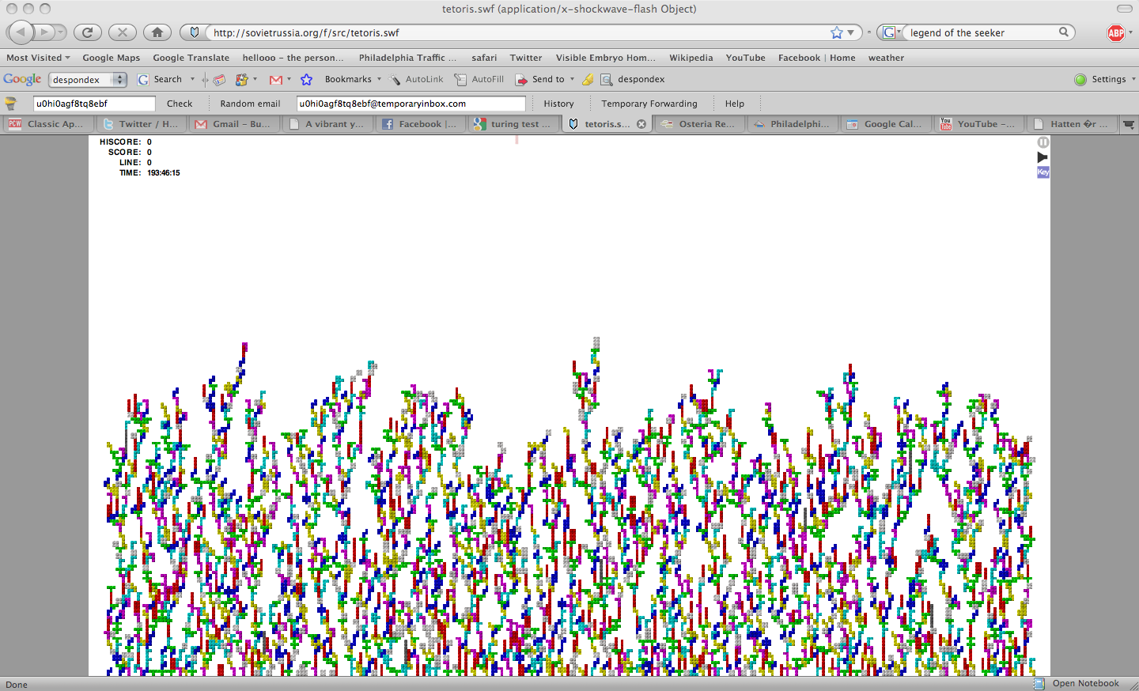Click the Adblock Plus ABP icon

click(1115, 32)
